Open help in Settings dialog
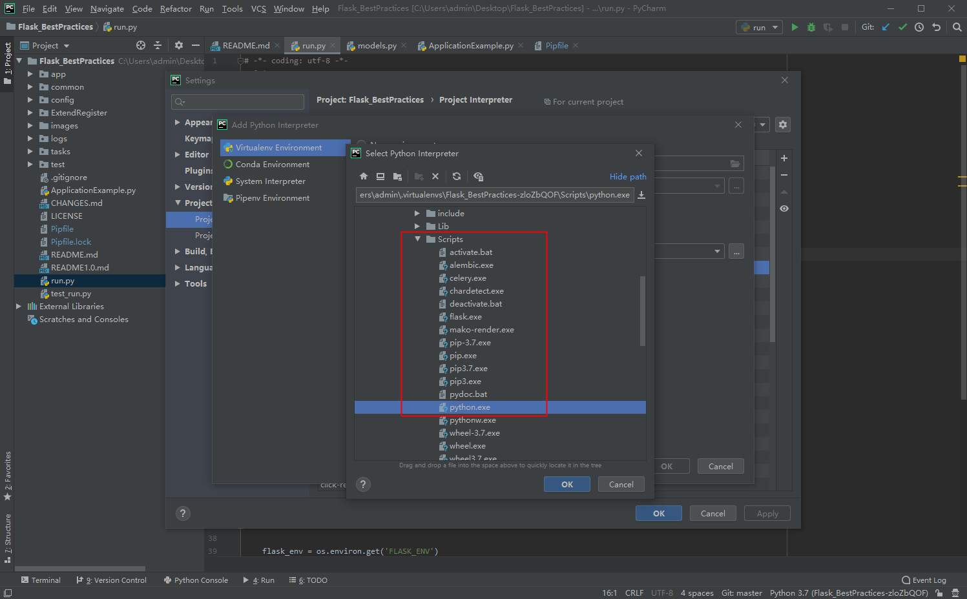The width and height of the screenshot is (967, 599). (183, 513)
